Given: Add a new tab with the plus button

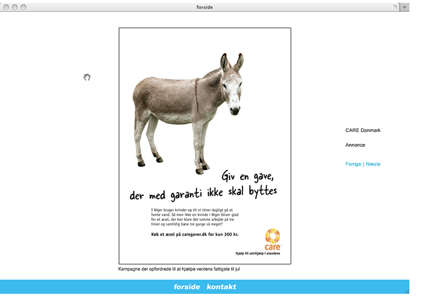Looking at the screenshot, I should click(x=404, y=7).
